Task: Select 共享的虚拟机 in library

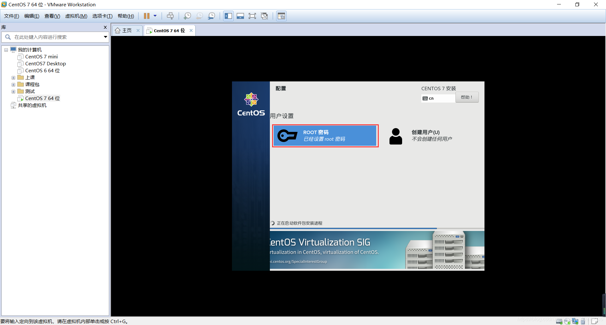Action: (x=32, y=105)
